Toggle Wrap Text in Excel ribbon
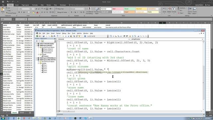The height and width of the screenshot is (120, 213). [x=60, y=9]
